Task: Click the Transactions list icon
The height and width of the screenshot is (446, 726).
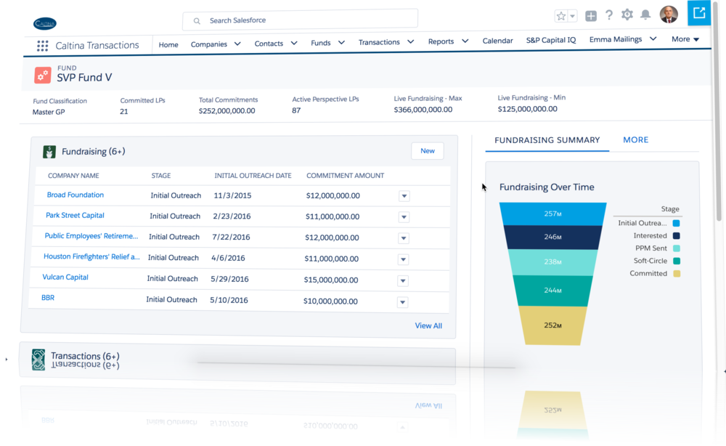Action: tap(38, 360)
